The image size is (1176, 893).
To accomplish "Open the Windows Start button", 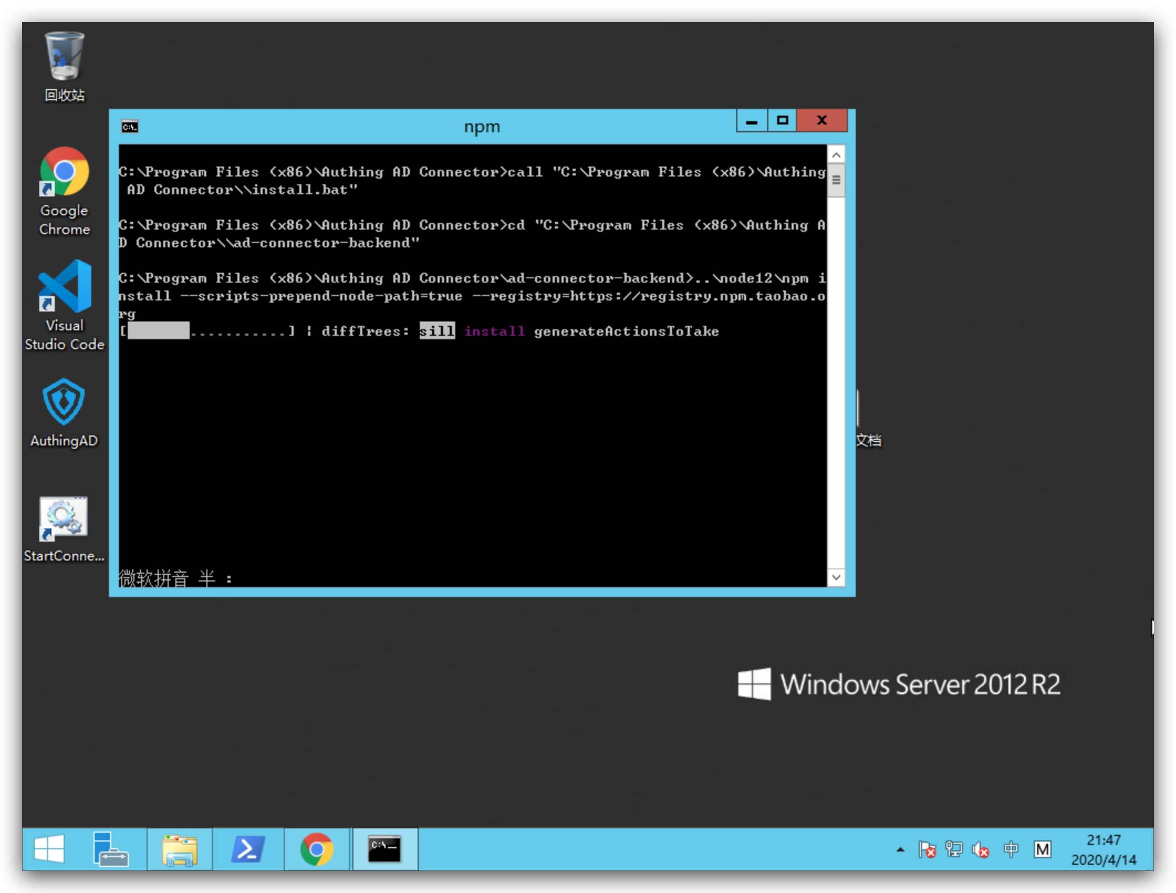I will (x=49, y=849).
